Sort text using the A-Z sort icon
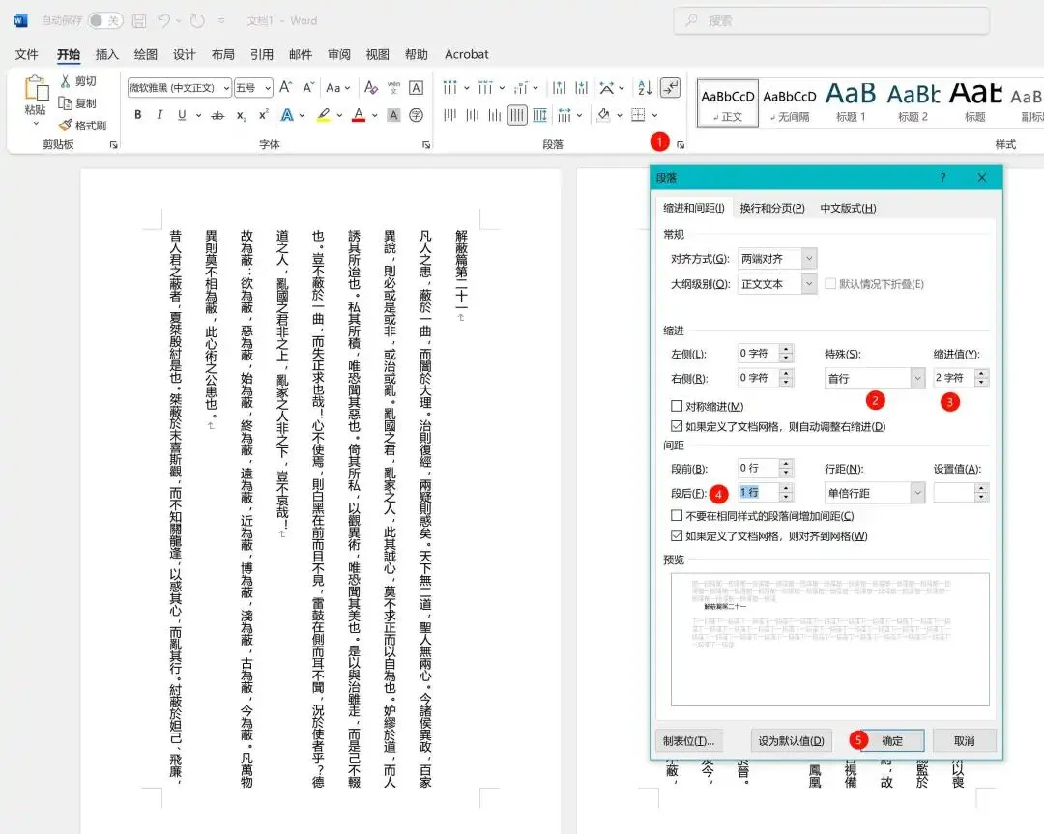Image resolution: width=1044 pixels, height=834 pixels. (645, 87)
